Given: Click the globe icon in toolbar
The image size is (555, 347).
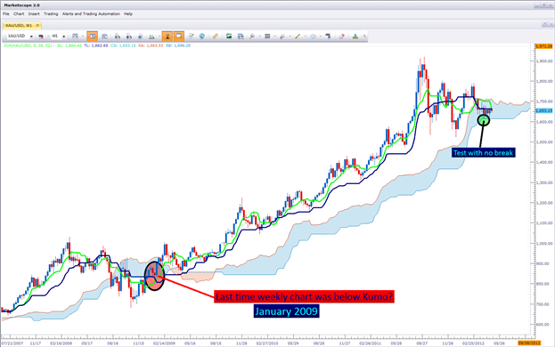Looking at the screenshot, I should [x=201, y=36].
